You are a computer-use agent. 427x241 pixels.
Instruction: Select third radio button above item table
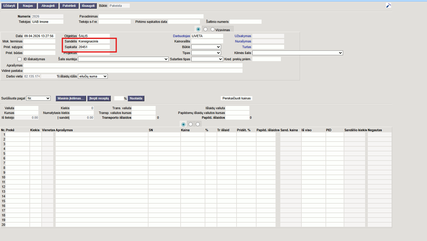[198, 124]
